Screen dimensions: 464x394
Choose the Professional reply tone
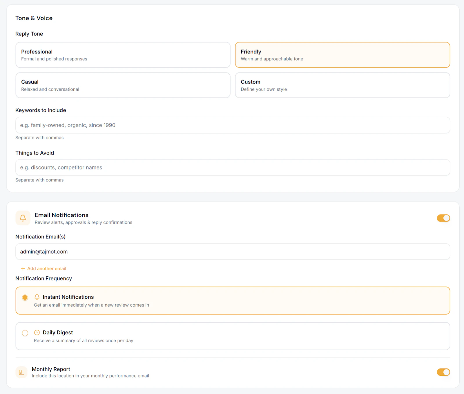point(123,55)
